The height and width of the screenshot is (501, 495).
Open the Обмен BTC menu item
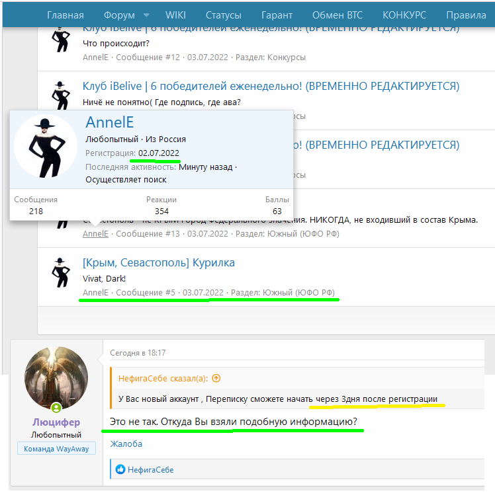337,15
